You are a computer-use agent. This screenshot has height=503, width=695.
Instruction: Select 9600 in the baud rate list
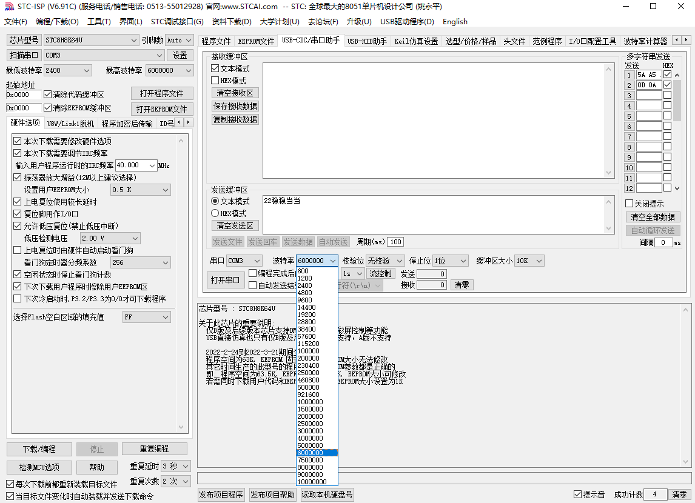coord(317,300)
